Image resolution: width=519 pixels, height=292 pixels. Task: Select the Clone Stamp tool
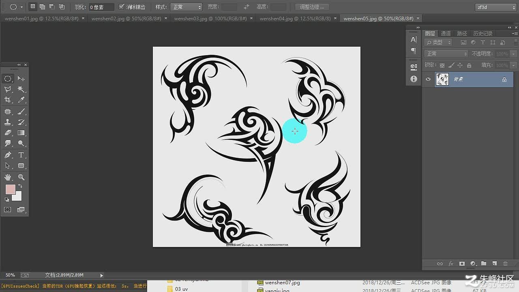point(8,122)
